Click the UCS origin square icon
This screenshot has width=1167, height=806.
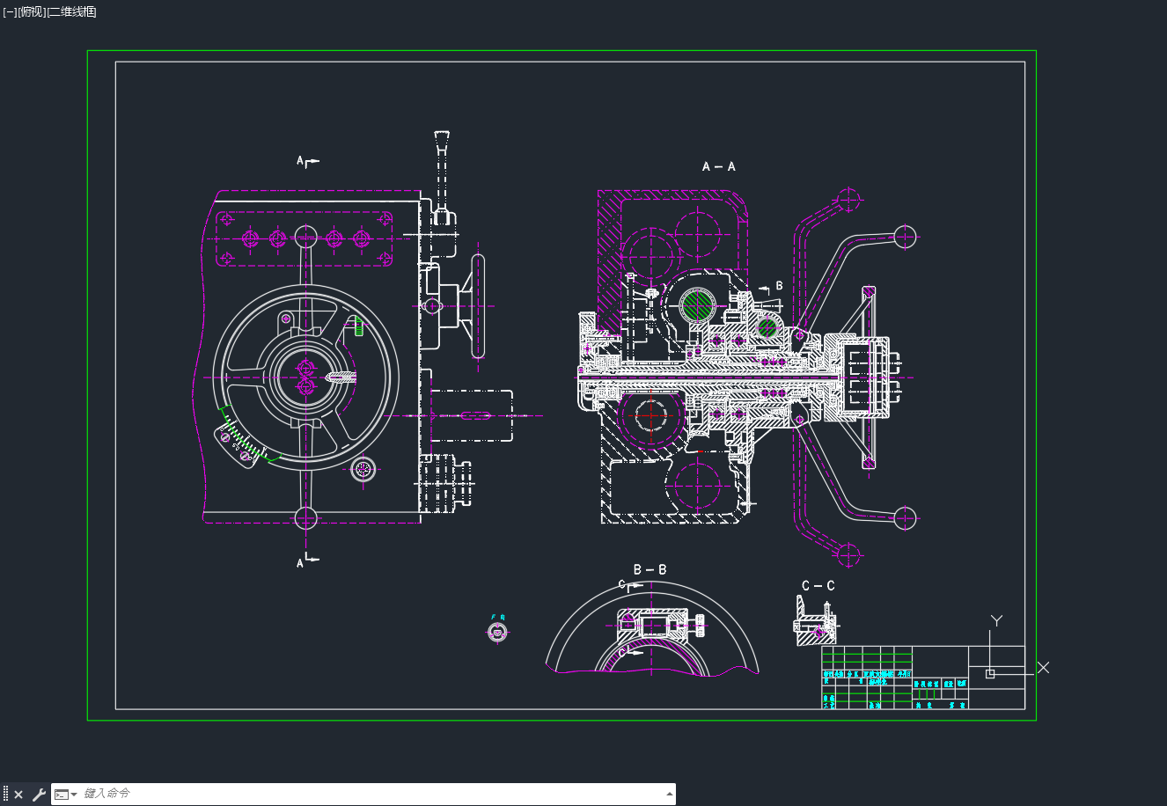tap(990, 673)
